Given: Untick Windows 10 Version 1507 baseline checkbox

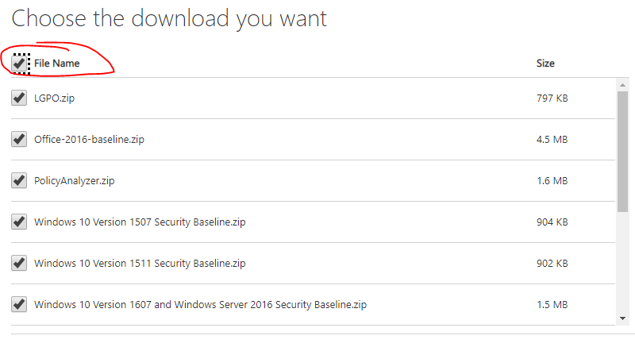Looking at the screenshot, I should click(18, 222).
